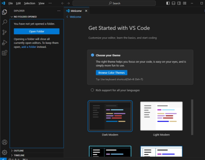
Task: Open the Source Control view
Action: point(5,32)
